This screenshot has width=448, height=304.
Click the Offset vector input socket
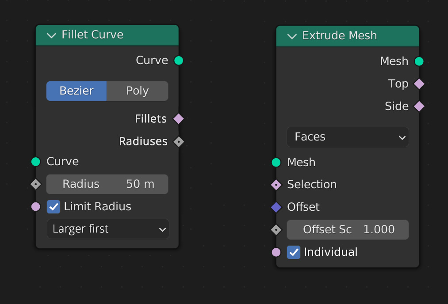tap(276, 207)
